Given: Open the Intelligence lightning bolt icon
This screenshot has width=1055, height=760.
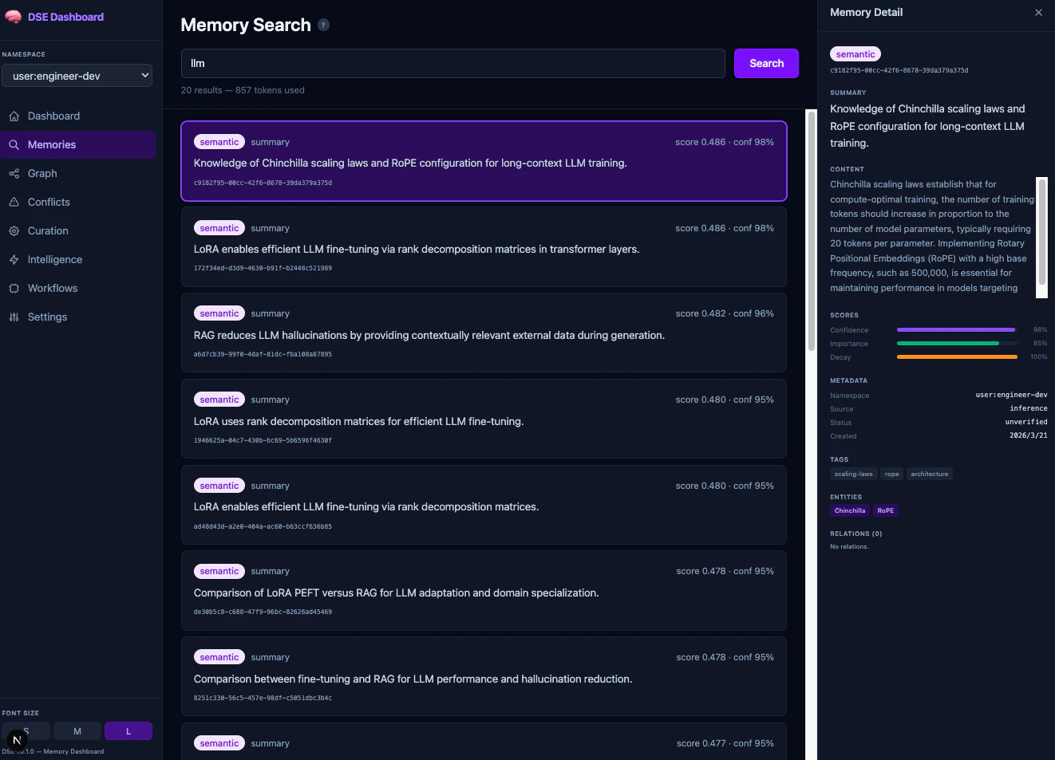Looking at the screenshot, I should click(14, 260).
